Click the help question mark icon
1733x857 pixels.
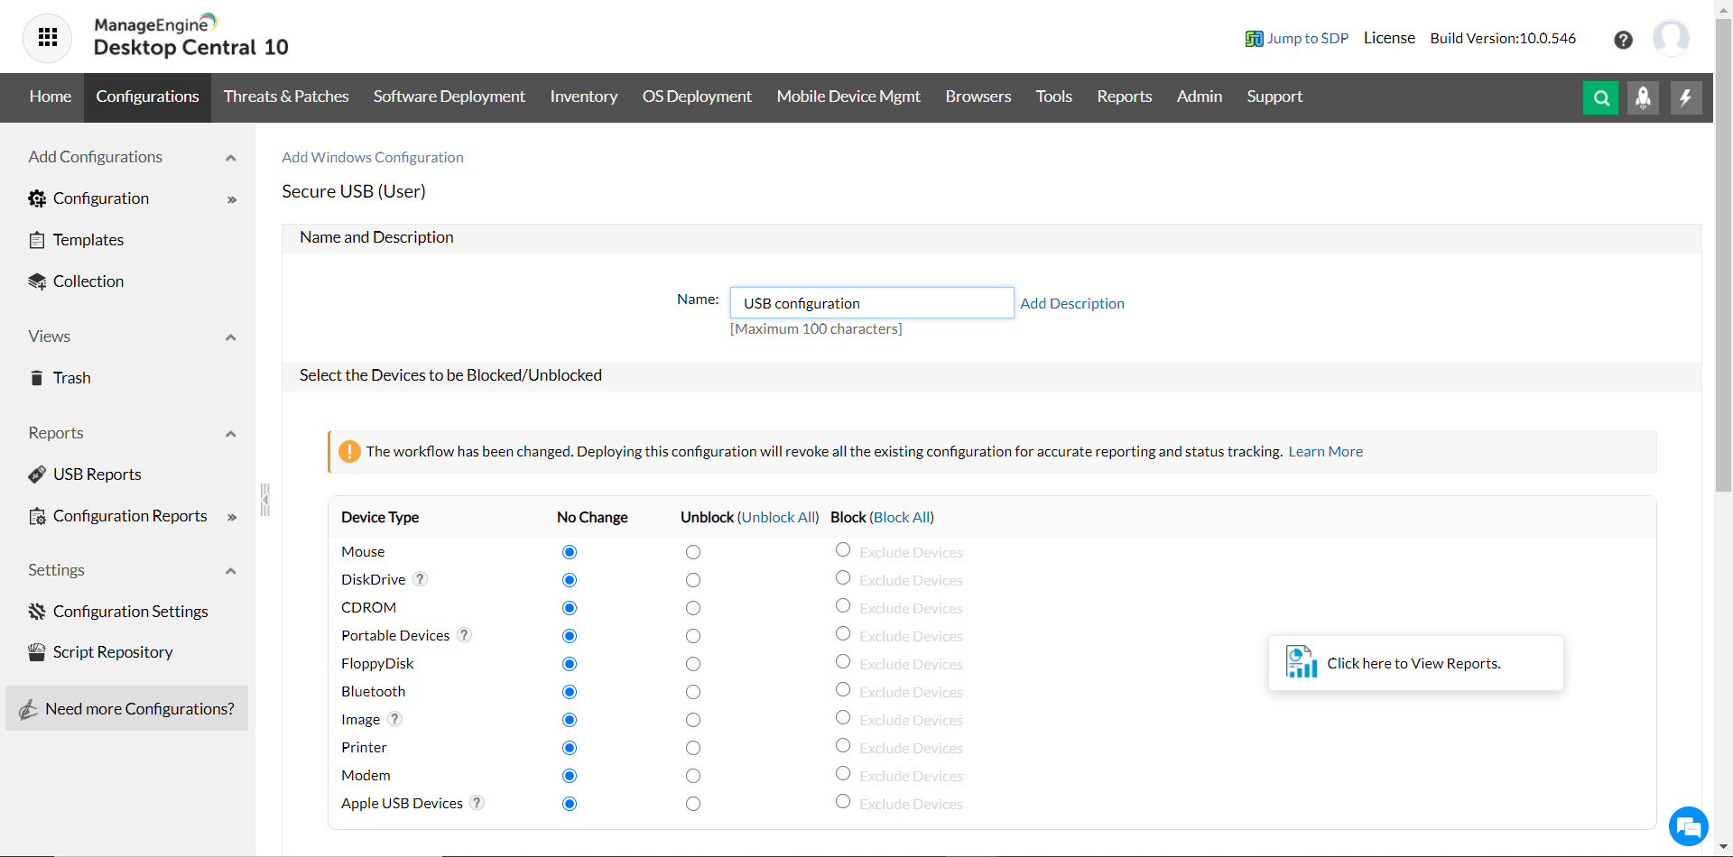coord(1623,40)
